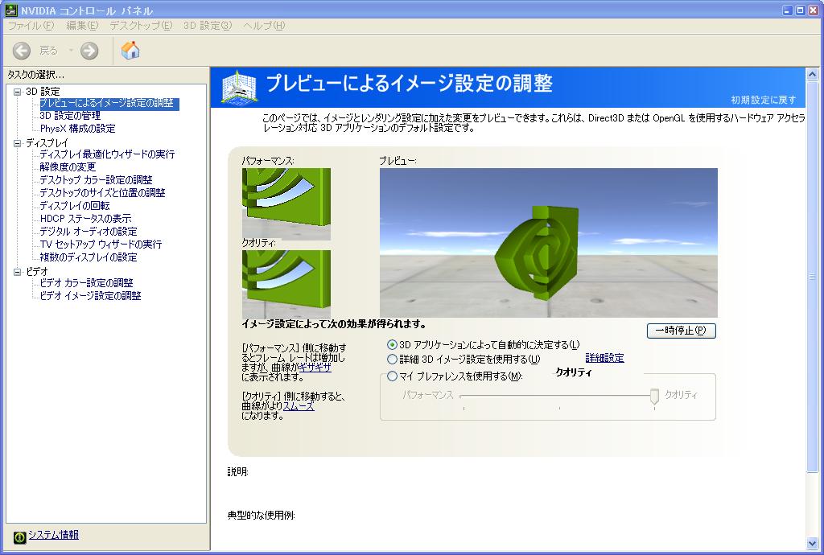This screenshot has width=824, height=555.
Task: Open PhysX 構成の設定 page
Action: point(78,129)
